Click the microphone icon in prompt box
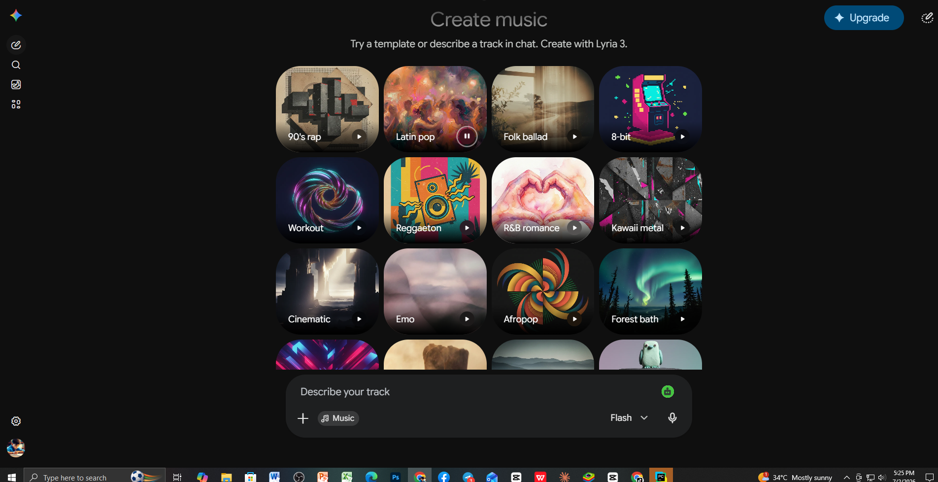938x482 pixels. 672,418
